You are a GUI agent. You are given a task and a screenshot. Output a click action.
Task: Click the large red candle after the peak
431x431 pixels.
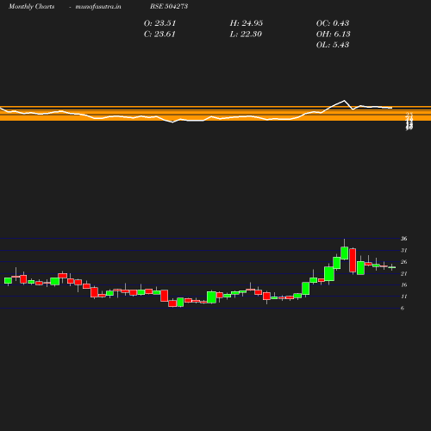[353, 260]
